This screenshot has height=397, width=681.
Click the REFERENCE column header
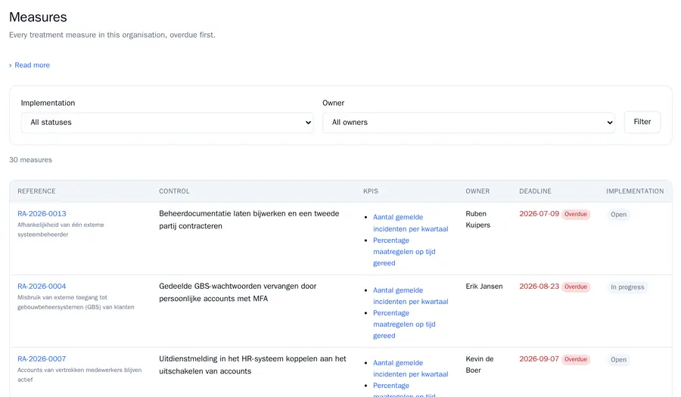(36, 191)
